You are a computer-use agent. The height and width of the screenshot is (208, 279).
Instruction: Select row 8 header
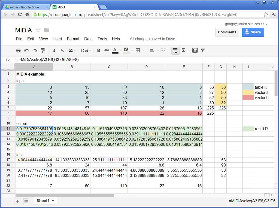[x=8, y=113]
